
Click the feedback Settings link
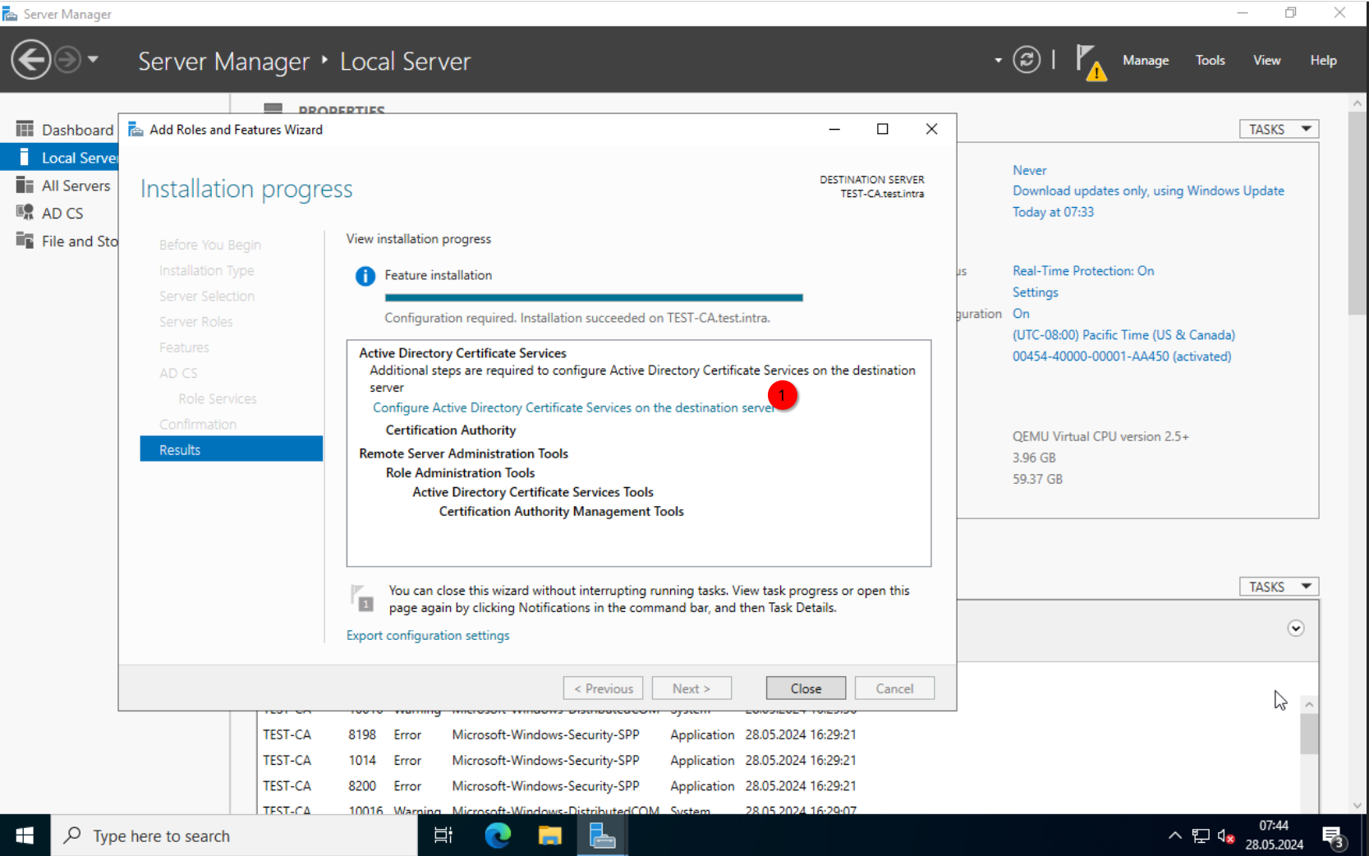coord(1035,292)
